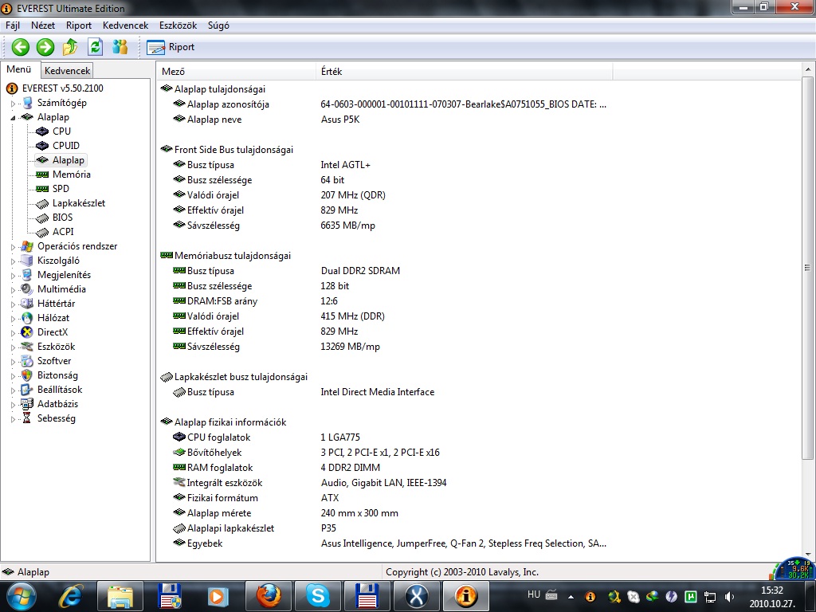Show hidden tray icons arrow
This screenshot has height=612, width=816.
571,597
